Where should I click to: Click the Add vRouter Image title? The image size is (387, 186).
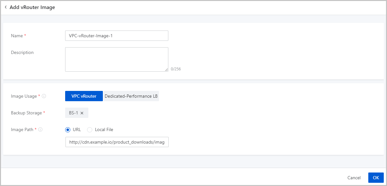[x=32, y=7]
